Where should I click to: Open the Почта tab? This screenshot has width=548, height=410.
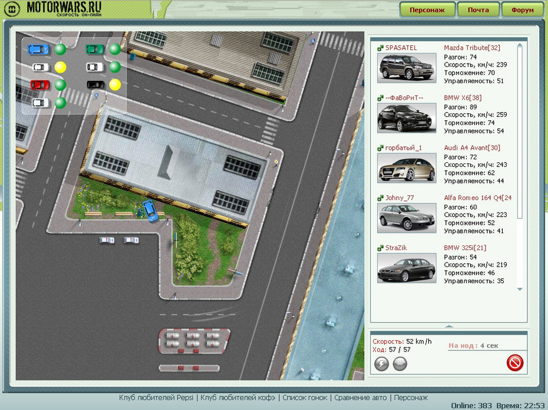tap(478, 10)
